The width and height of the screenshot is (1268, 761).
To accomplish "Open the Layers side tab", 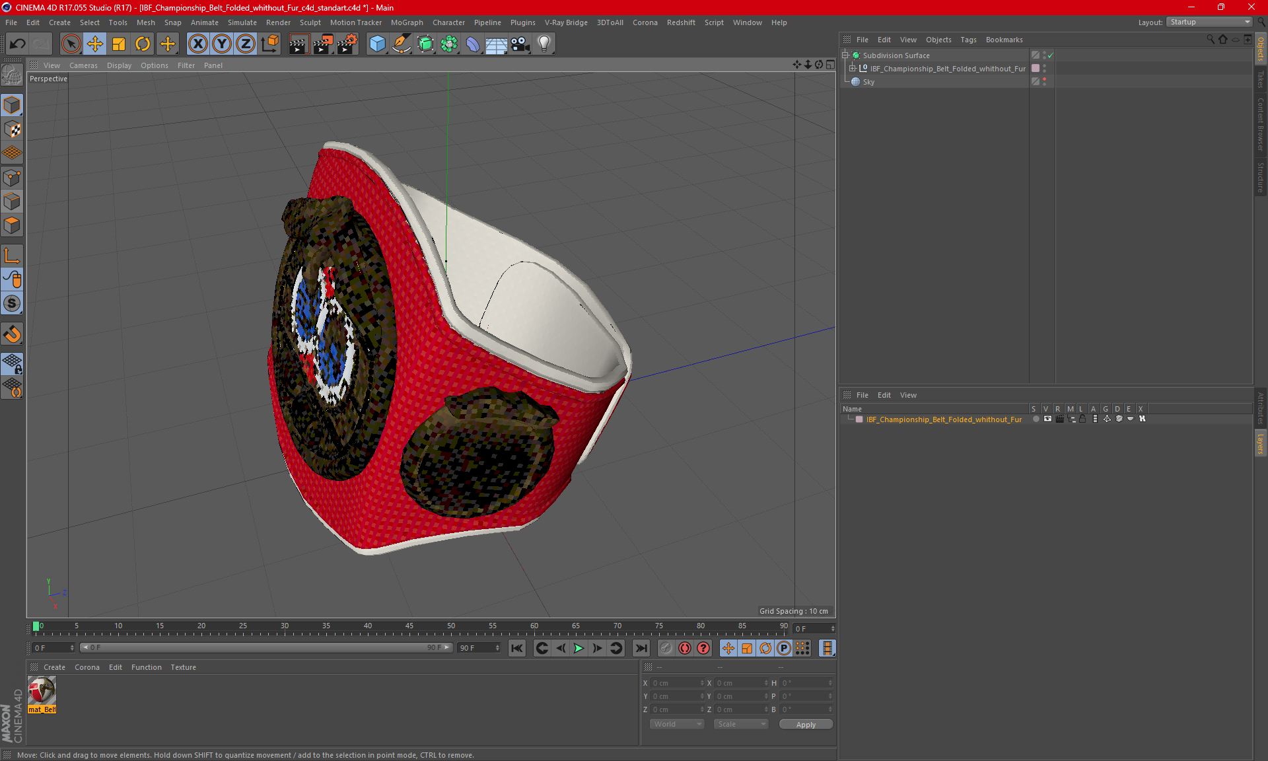I will click(1261, 444).
